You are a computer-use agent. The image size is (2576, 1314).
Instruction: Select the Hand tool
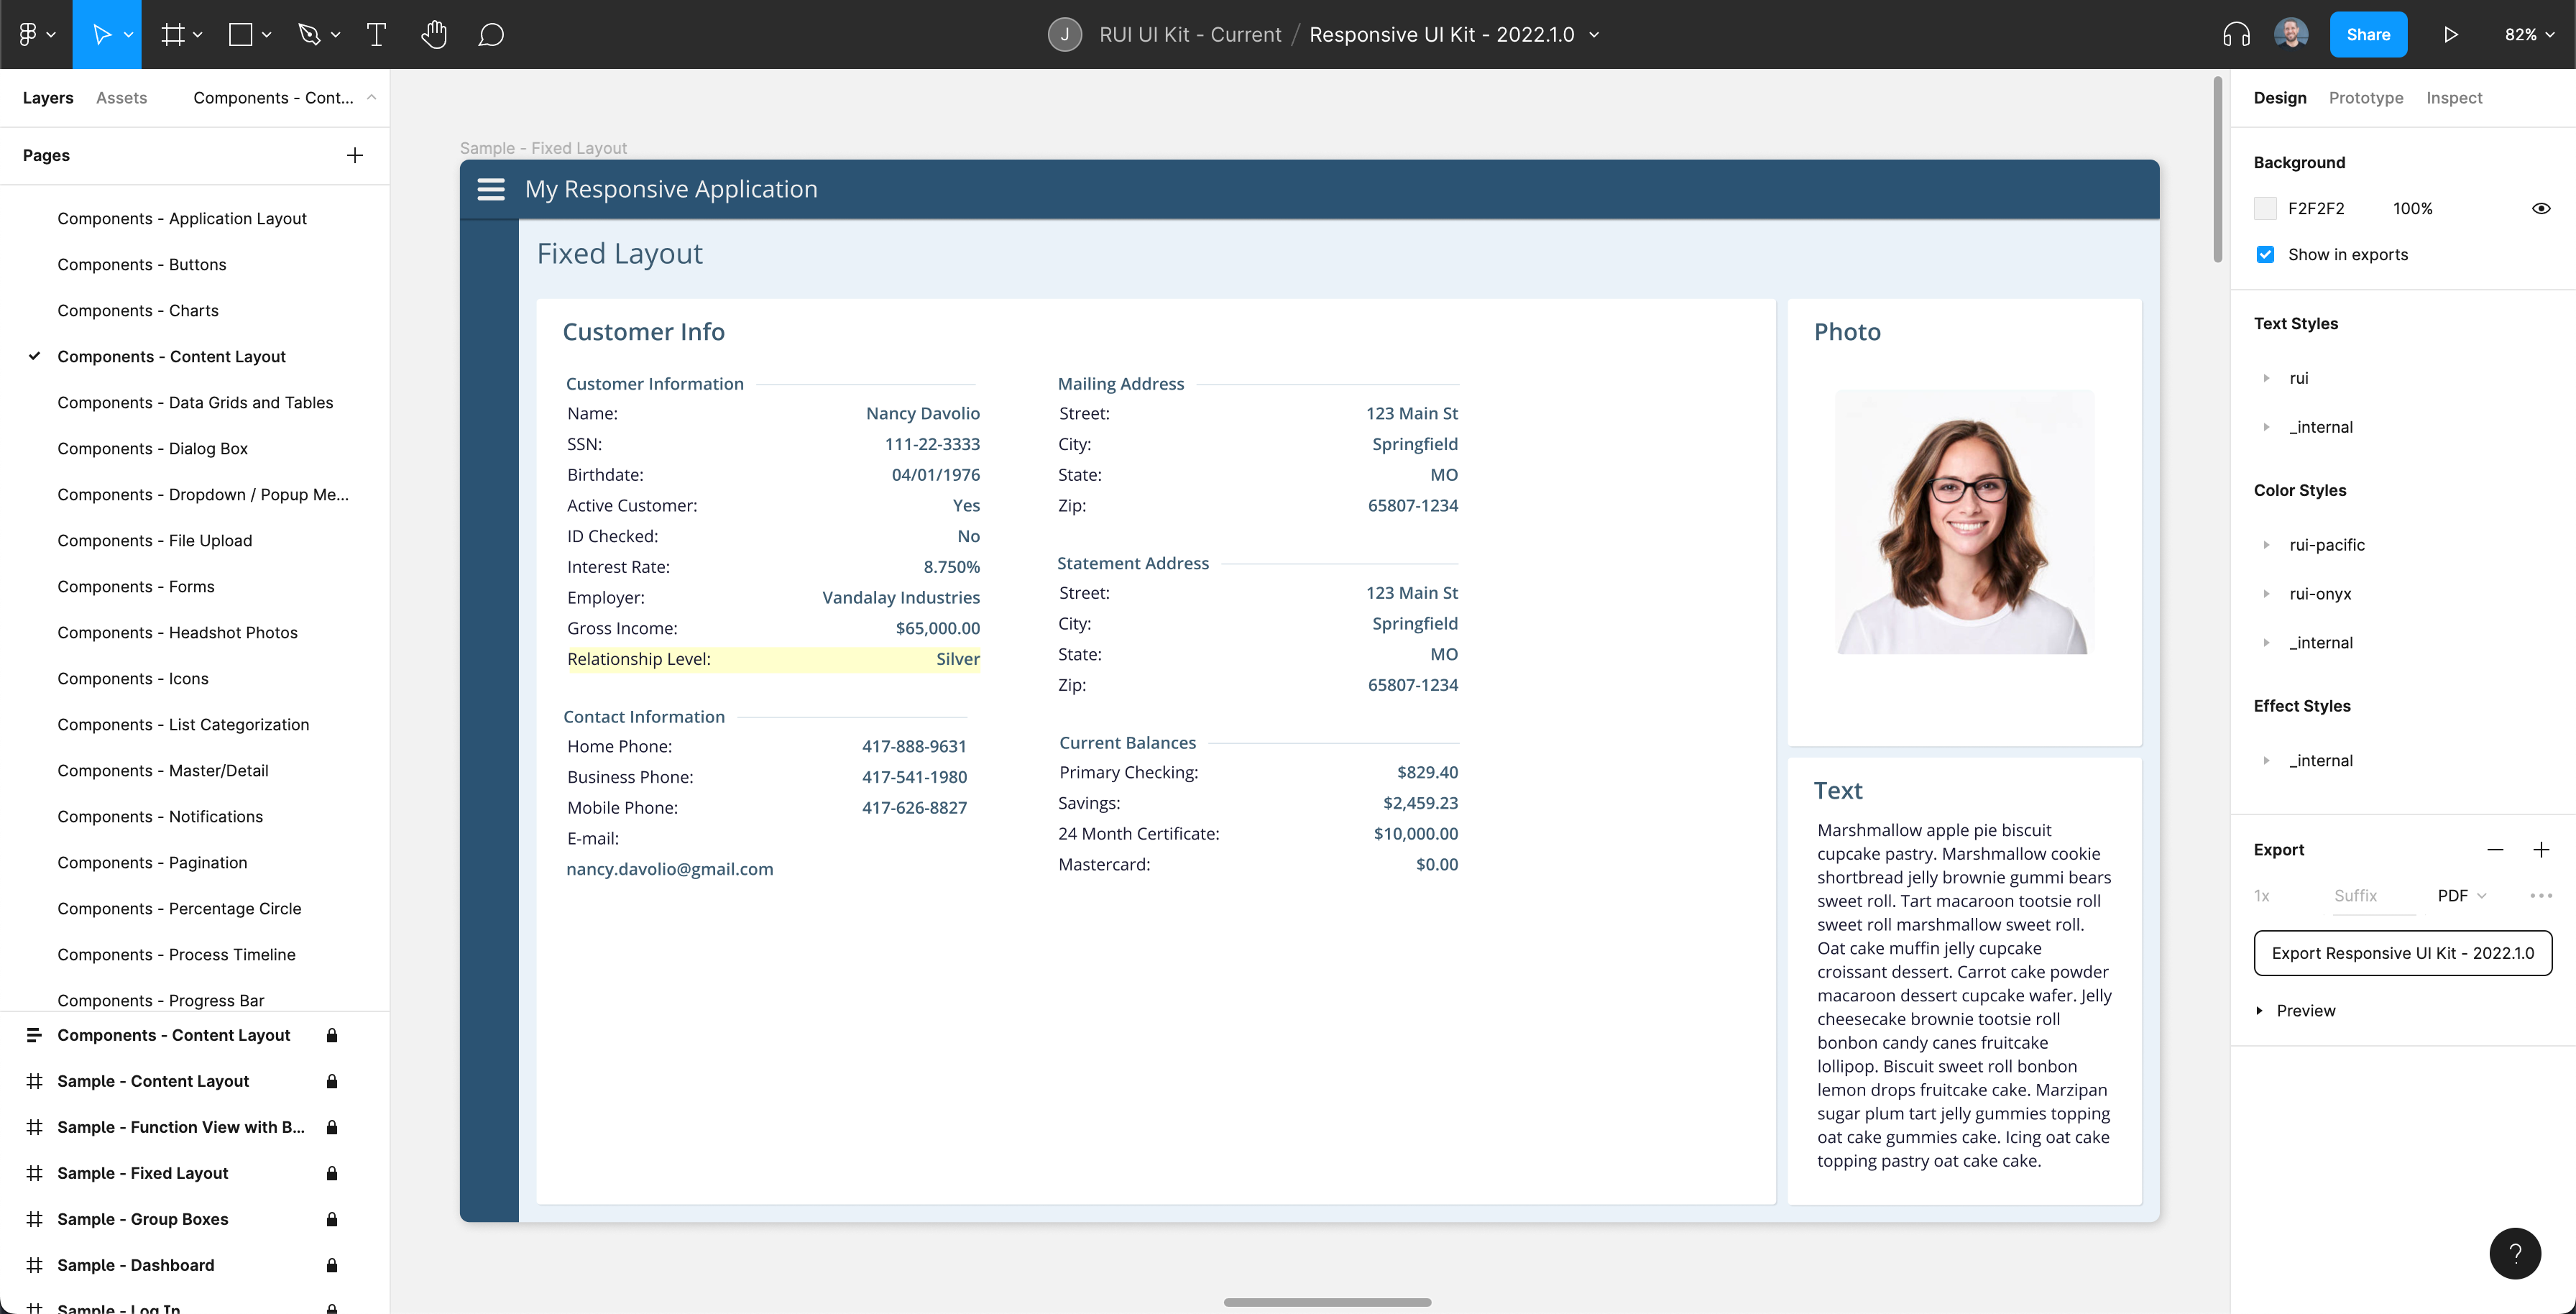(x=433, y=35)
